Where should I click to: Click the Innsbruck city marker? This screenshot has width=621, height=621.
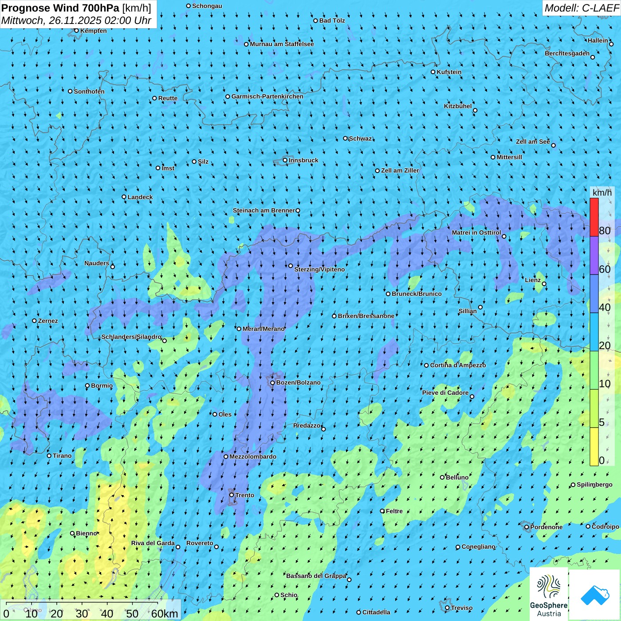tap(285, 160)
